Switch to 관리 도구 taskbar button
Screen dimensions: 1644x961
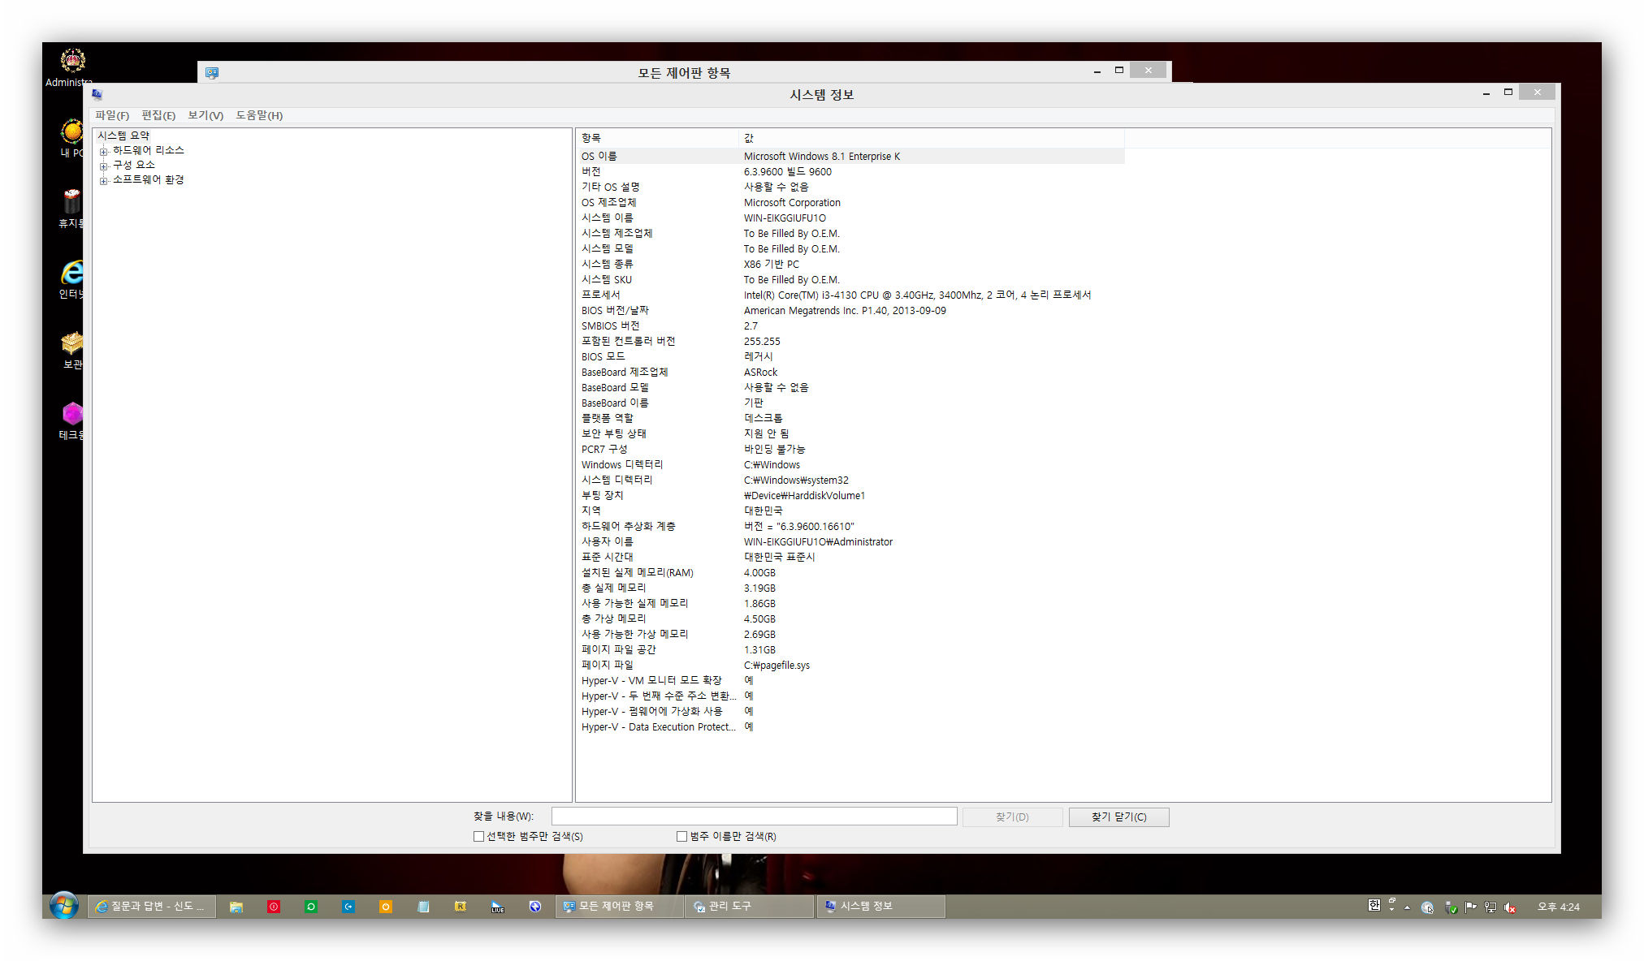(749, 907)
